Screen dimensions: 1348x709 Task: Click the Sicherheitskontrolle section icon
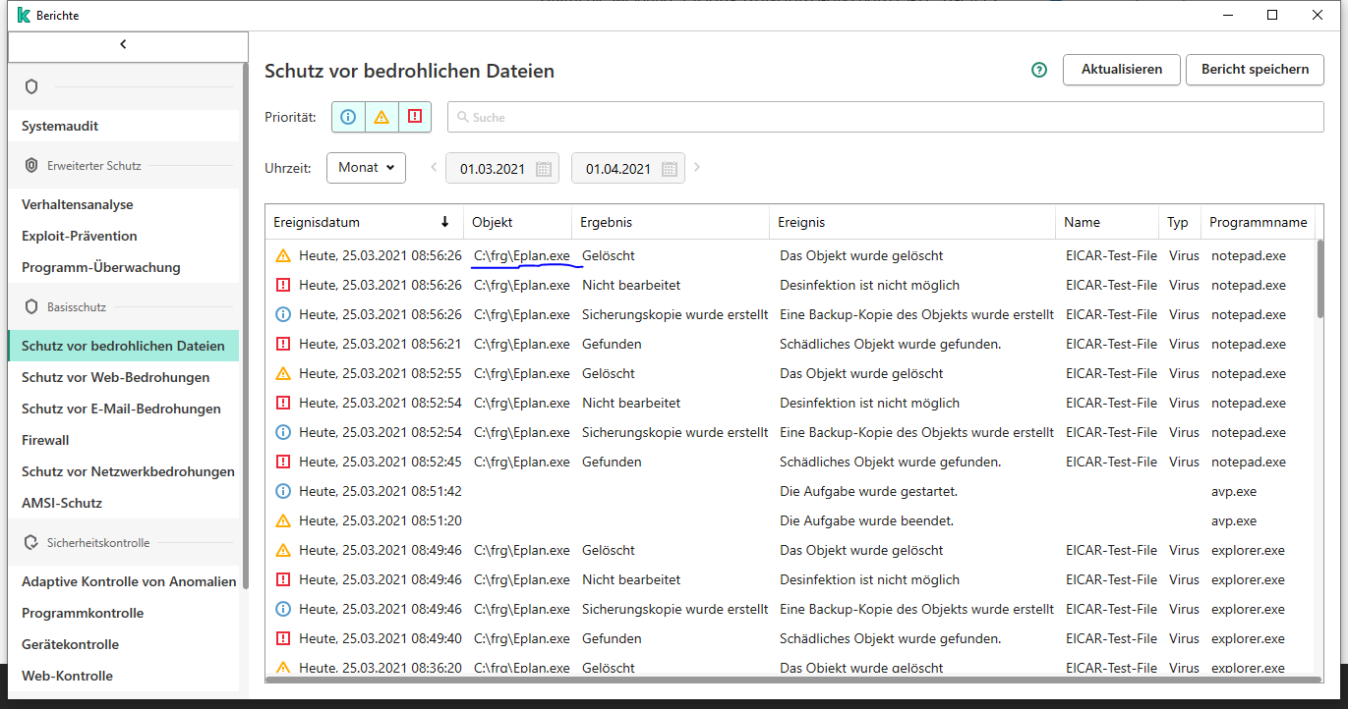pyautogui.click(x=31, y=543)
